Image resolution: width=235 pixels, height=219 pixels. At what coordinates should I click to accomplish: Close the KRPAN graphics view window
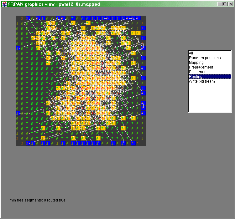point(230,4)
